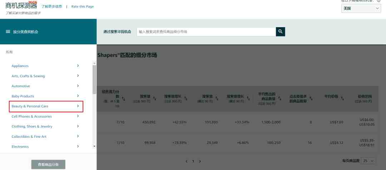Viewport: 386px width, 170px height.
Task: Sort by 平均售出的商品数量 column
Action: click(279, 98)
